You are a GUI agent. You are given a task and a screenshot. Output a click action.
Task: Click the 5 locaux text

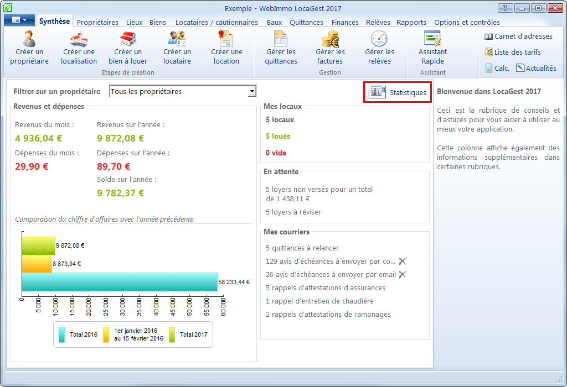point(280,119)
